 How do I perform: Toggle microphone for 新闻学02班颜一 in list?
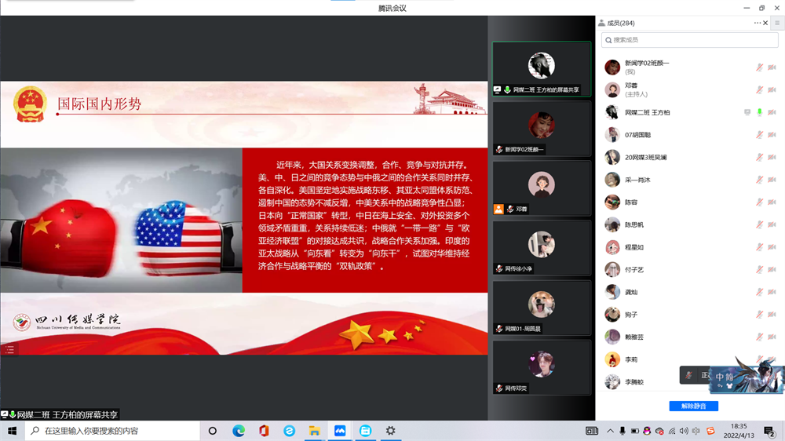point(759,67)
